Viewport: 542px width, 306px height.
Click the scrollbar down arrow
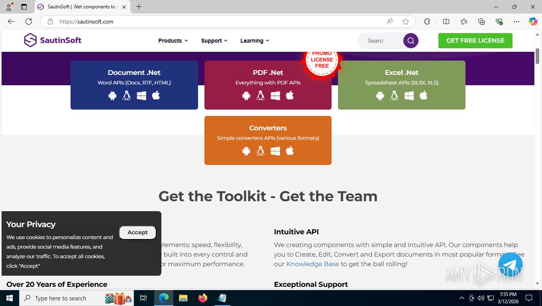coord(537,284)
